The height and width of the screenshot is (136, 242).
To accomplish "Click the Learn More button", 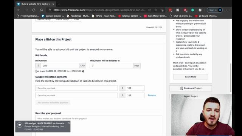I will coord(191,77).
